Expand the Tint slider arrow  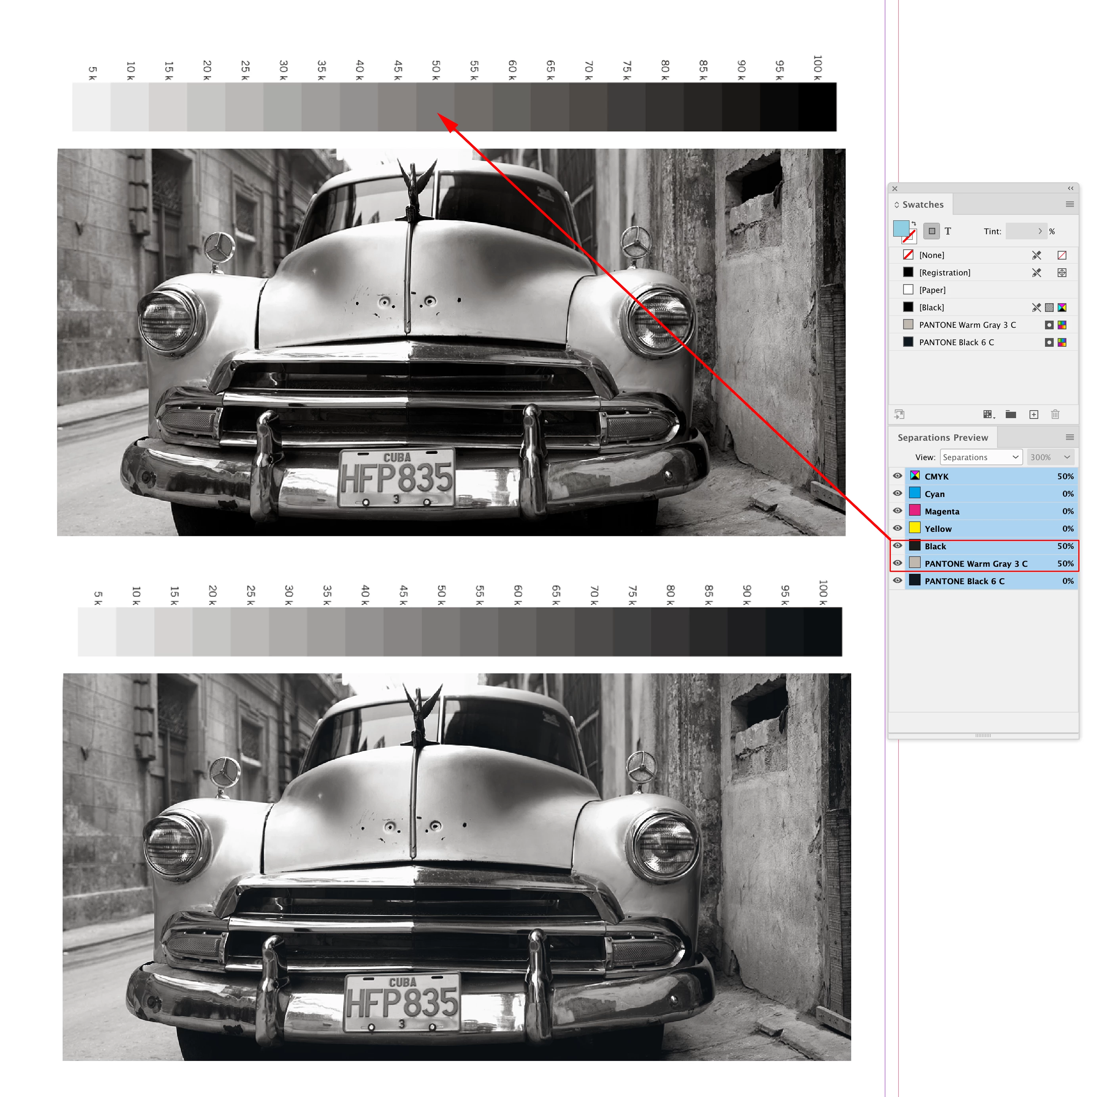pyautogui.click(x=1040, y=231)
